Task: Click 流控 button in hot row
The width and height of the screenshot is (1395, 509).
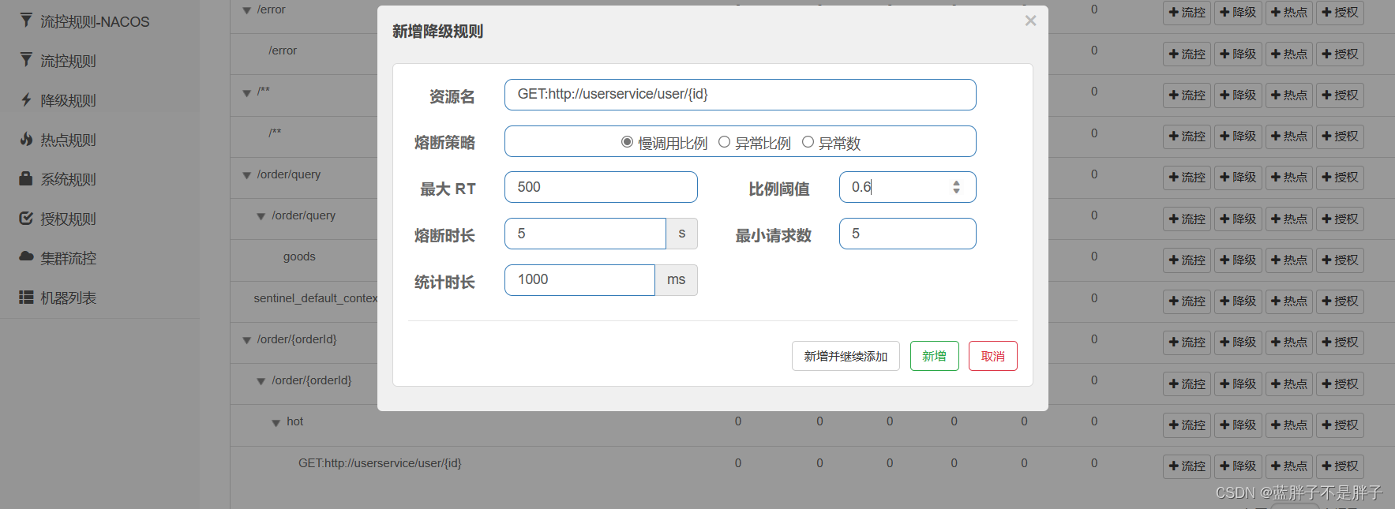Action: coord(1187,425)
